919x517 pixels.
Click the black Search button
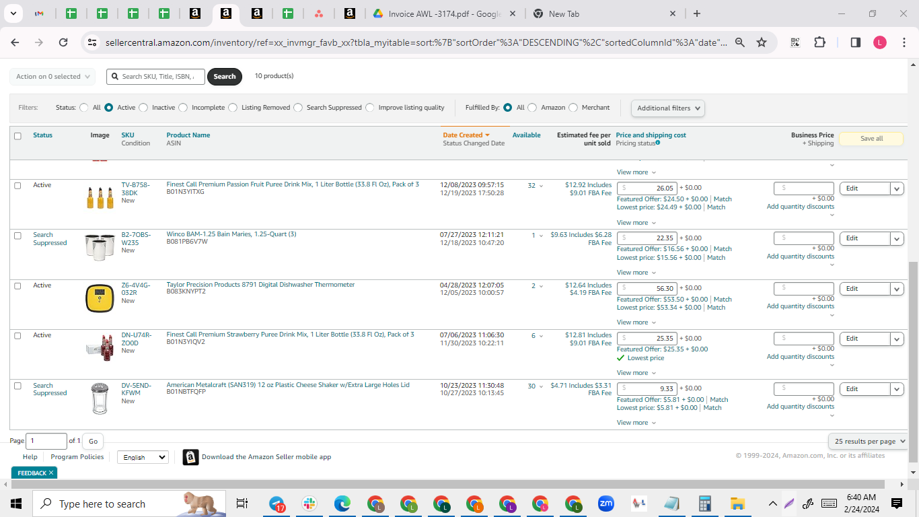pyautogui.click(x=225, y=77)
